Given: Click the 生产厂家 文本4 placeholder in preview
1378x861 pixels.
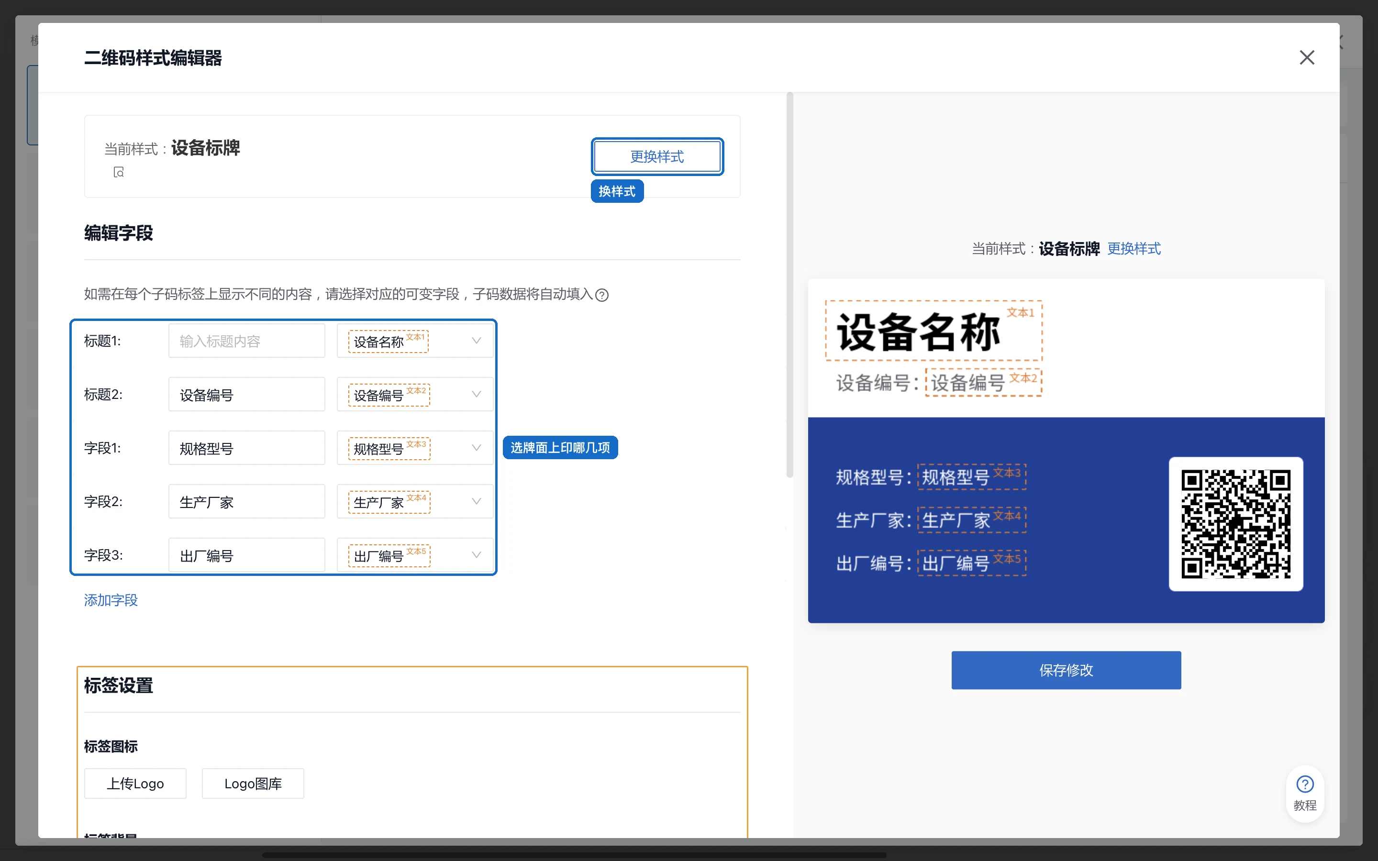Looking at the screenshot, I should pyautogui.click(x=972, y=520).
